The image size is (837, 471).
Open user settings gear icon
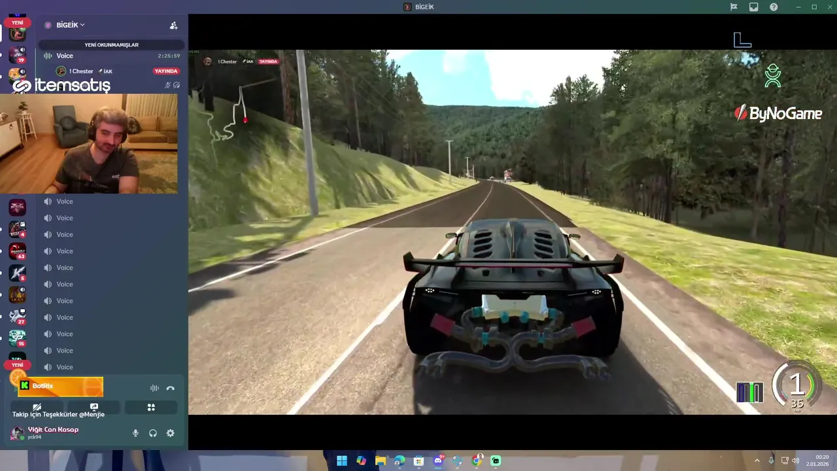tap(171, 433)
